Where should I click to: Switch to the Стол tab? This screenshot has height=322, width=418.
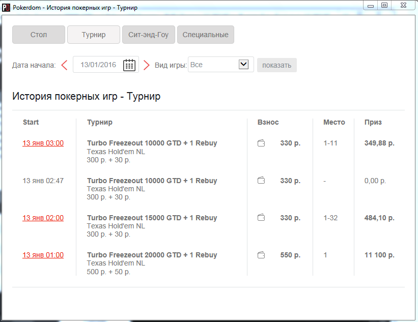[39, 35]
